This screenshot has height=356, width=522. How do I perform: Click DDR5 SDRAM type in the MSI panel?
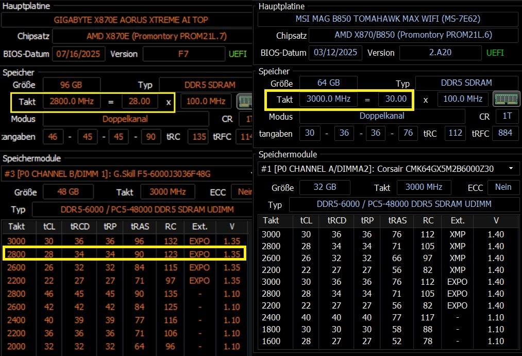pyautogui.click(x=467, y=83)
